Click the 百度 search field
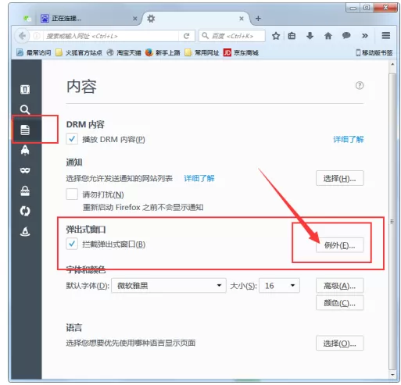 (232, 36)
